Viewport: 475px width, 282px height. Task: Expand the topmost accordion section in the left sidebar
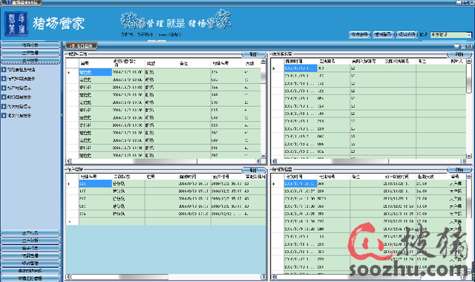click(30, 45)
